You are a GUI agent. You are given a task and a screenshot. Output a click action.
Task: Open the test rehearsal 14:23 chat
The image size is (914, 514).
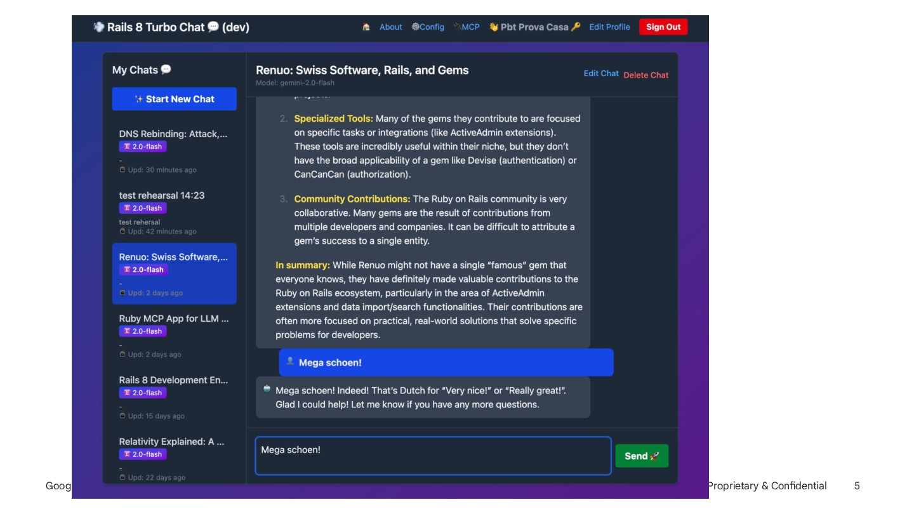pos(175,213)
